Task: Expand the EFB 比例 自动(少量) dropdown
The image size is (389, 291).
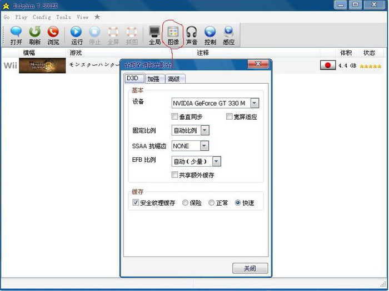Action: [216, 162]
